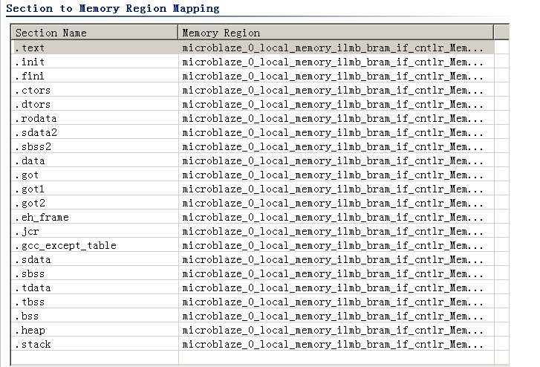This screenshot has width=540, height=367.
Task: Select the .rodata section name cell
Action: point(95,118)
